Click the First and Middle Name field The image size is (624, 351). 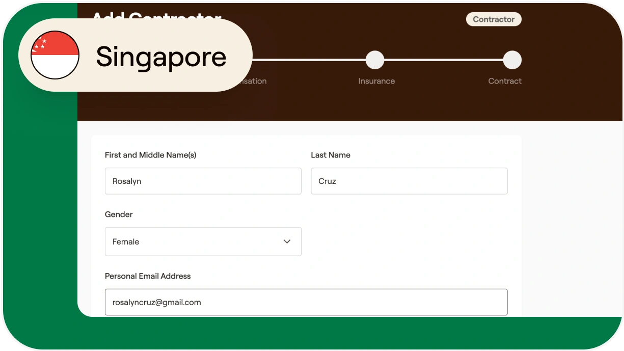203,181
